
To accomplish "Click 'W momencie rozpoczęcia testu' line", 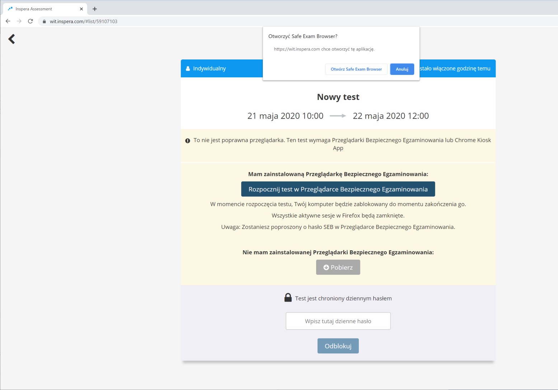I will 338,204.
